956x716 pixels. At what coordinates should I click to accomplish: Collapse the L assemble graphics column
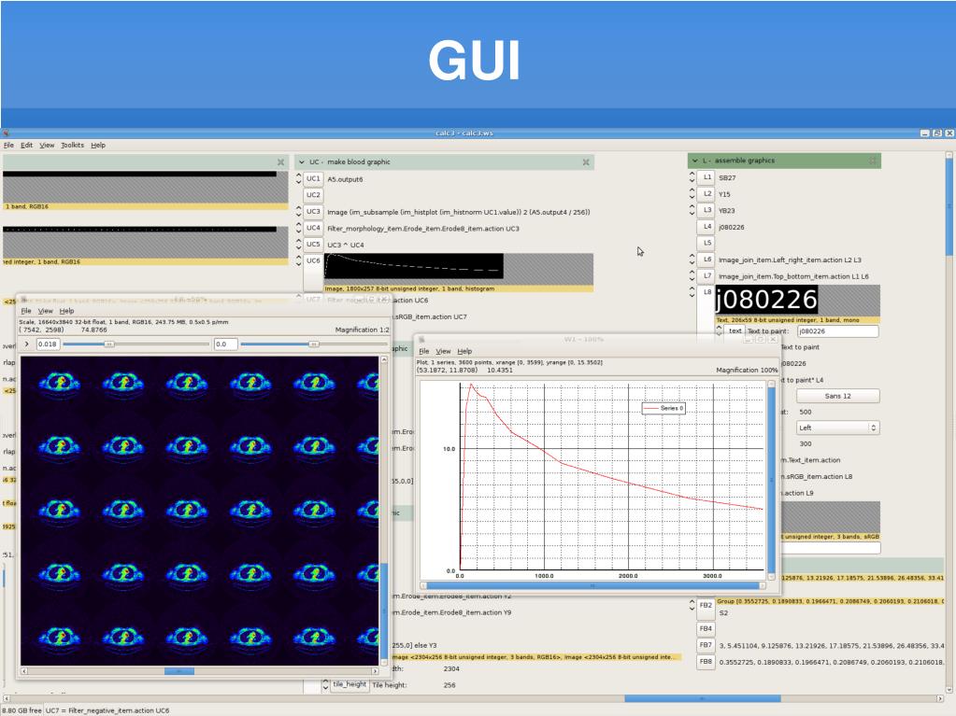click(x=694, y=161)
